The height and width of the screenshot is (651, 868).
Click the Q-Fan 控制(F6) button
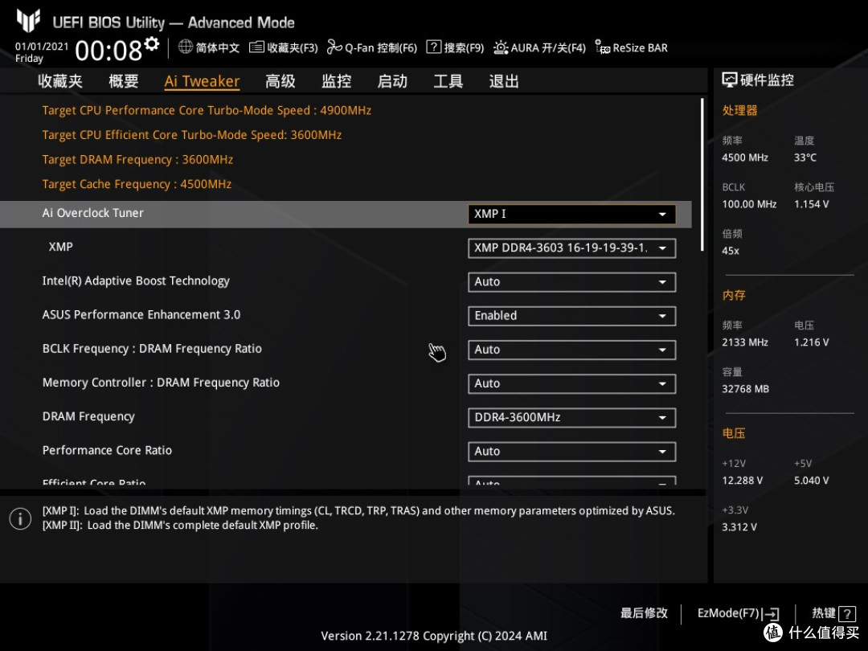(372, 47)
